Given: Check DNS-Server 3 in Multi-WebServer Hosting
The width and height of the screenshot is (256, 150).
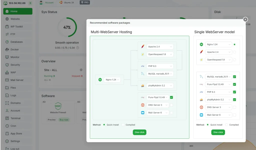Looking at the screenshot, I should (171, 105).
